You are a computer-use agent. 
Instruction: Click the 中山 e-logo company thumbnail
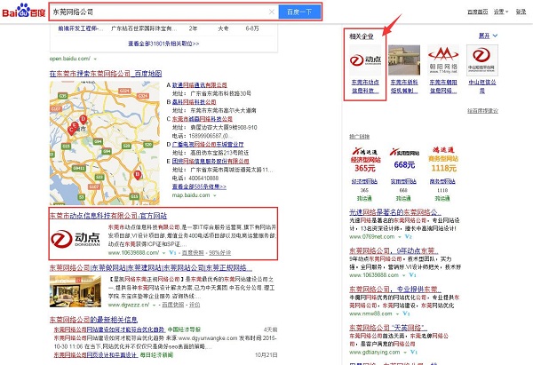482,60
